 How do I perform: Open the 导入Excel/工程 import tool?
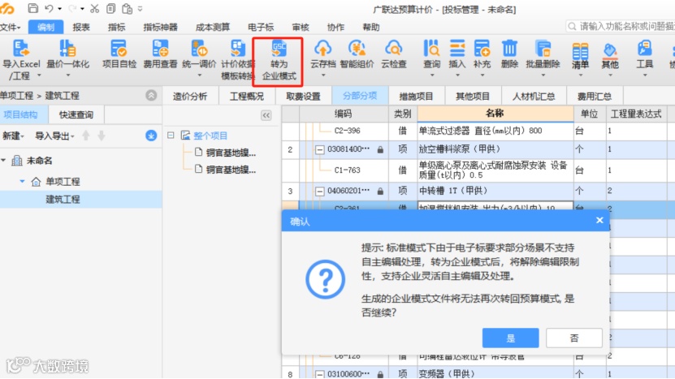tap(20, 59)
